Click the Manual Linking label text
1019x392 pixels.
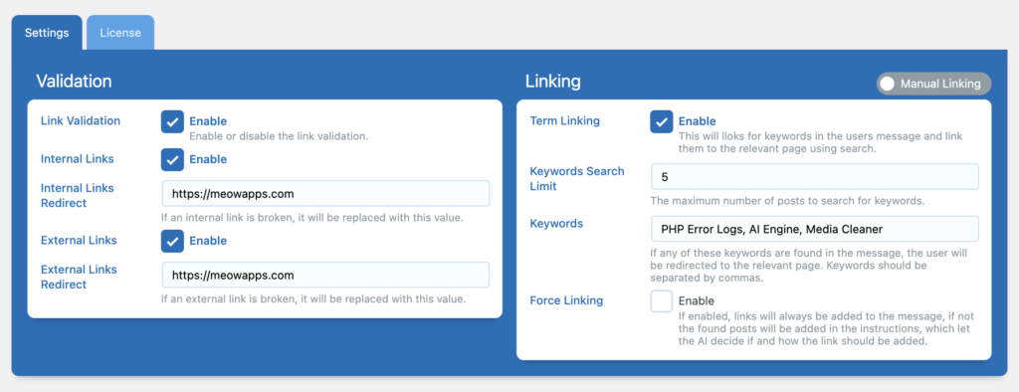(940, 84)
